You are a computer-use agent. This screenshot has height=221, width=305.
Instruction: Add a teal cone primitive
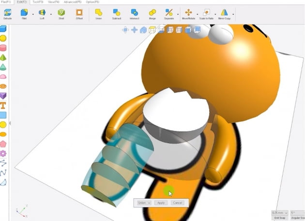[x=3, y=67]
